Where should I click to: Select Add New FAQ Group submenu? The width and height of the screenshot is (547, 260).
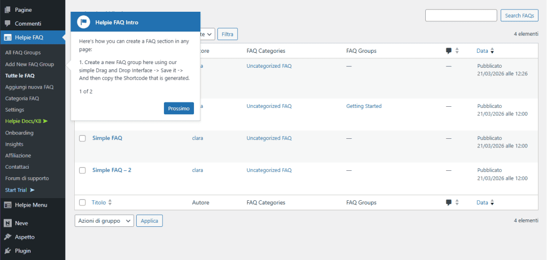(x=30, y=64)
